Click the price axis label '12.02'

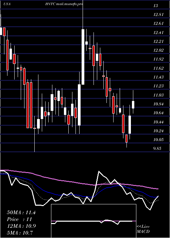coord(158,50)
